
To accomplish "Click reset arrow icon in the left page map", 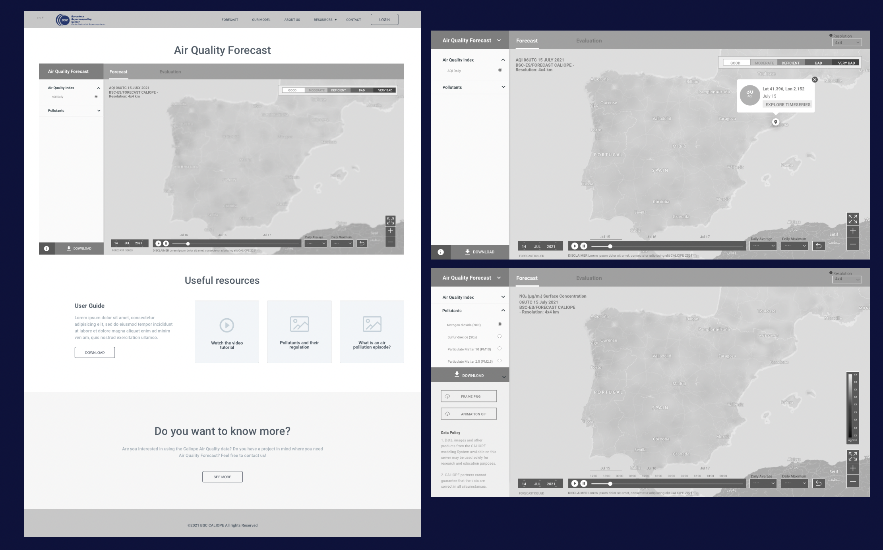I will click(362, 243).
